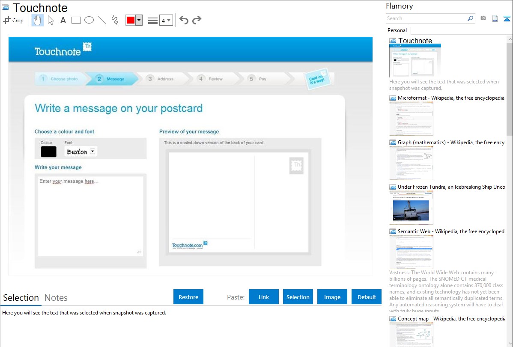Image resolution: width=513 pixels, height=347 pixels.
Task: Click the icon beside Under Frozen Tundra entry
Action: click(393, 187)
